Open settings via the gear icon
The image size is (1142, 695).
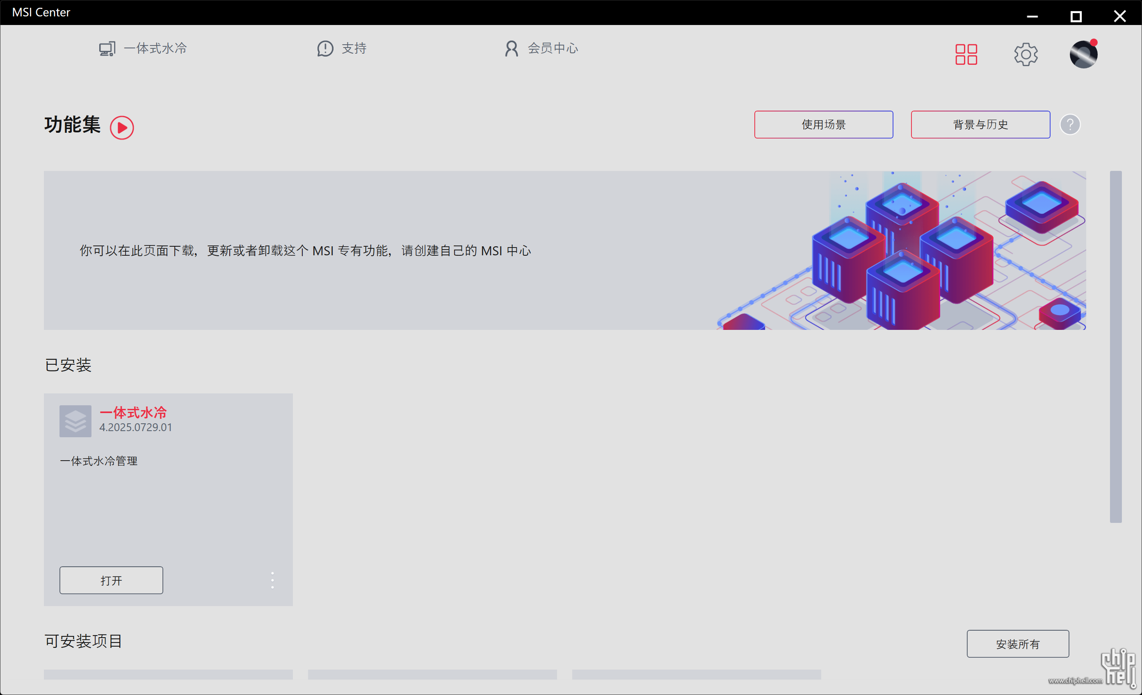tap(1026, 54)
